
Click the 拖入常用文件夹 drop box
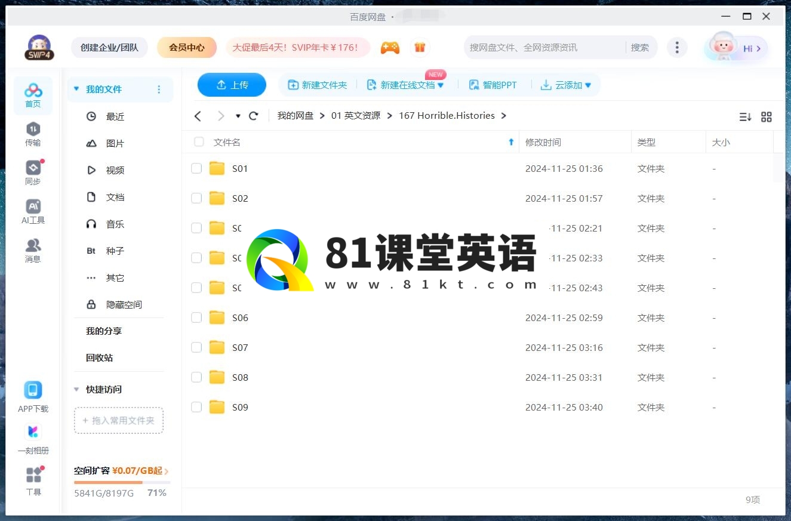[119, 421]
